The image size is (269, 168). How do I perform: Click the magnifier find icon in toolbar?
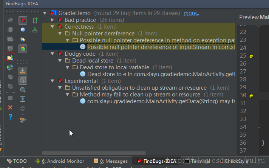click(23, 90)
